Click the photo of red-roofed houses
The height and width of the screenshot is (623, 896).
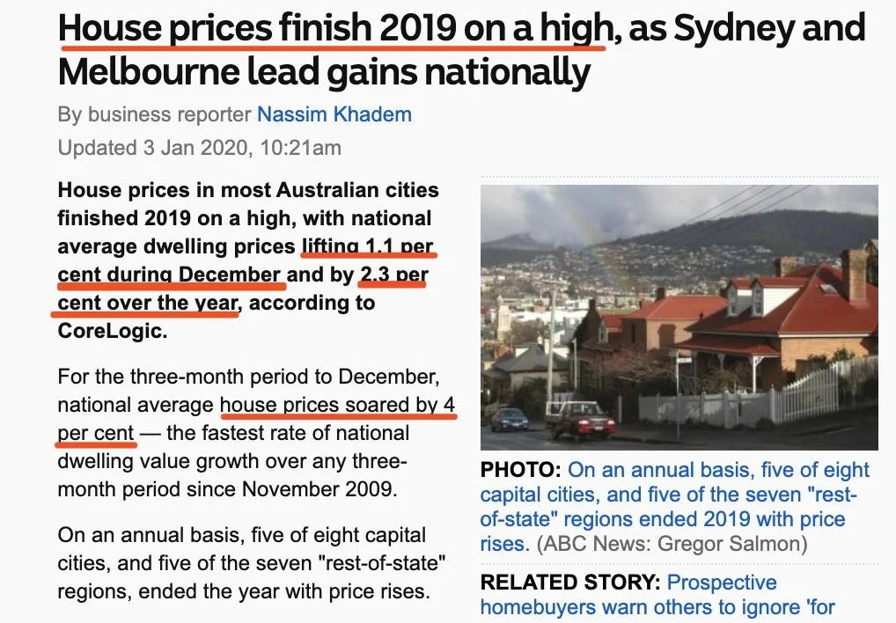[679, 318]
